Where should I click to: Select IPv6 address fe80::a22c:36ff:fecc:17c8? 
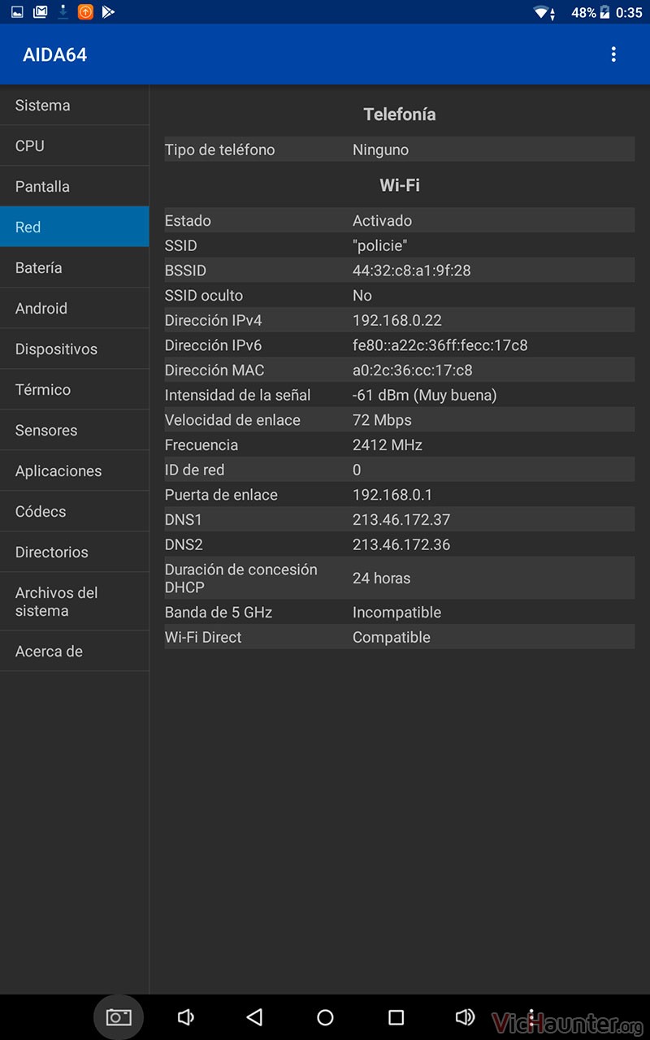440,345
